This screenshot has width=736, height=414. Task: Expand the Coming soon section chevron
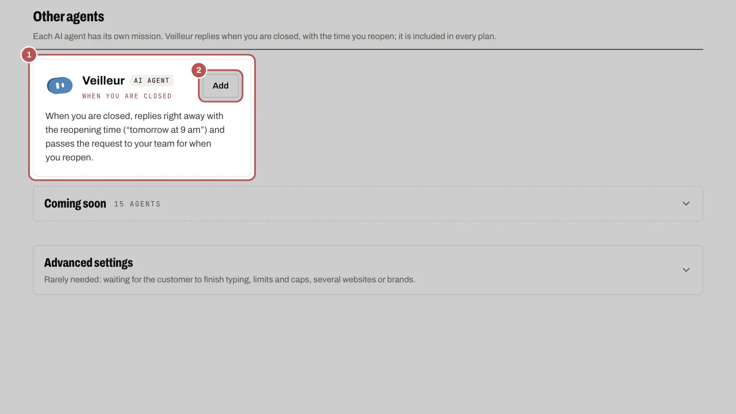(x=686, y=204)
